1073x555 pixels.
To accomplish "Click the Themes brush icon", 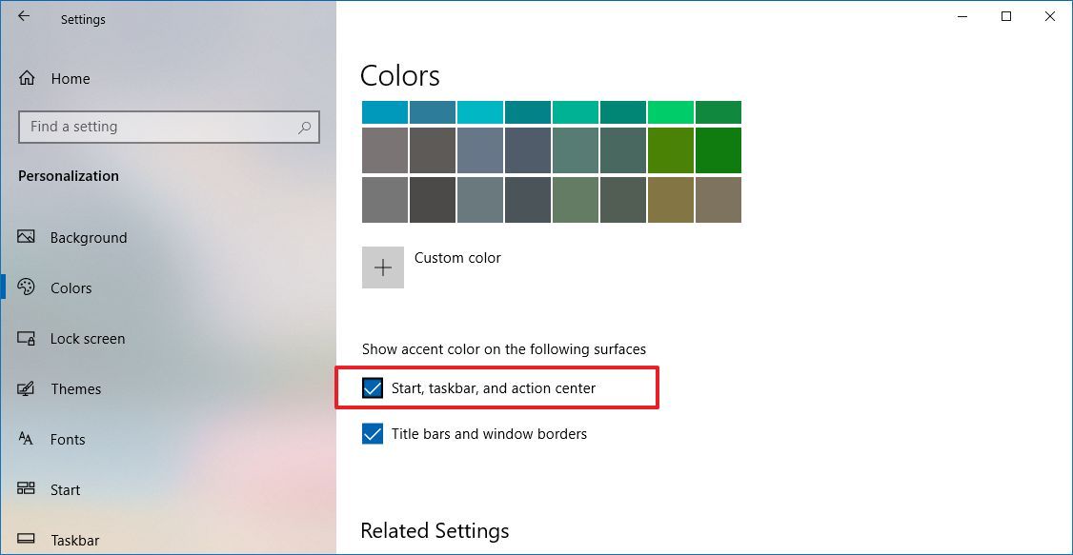I will 26,389.
